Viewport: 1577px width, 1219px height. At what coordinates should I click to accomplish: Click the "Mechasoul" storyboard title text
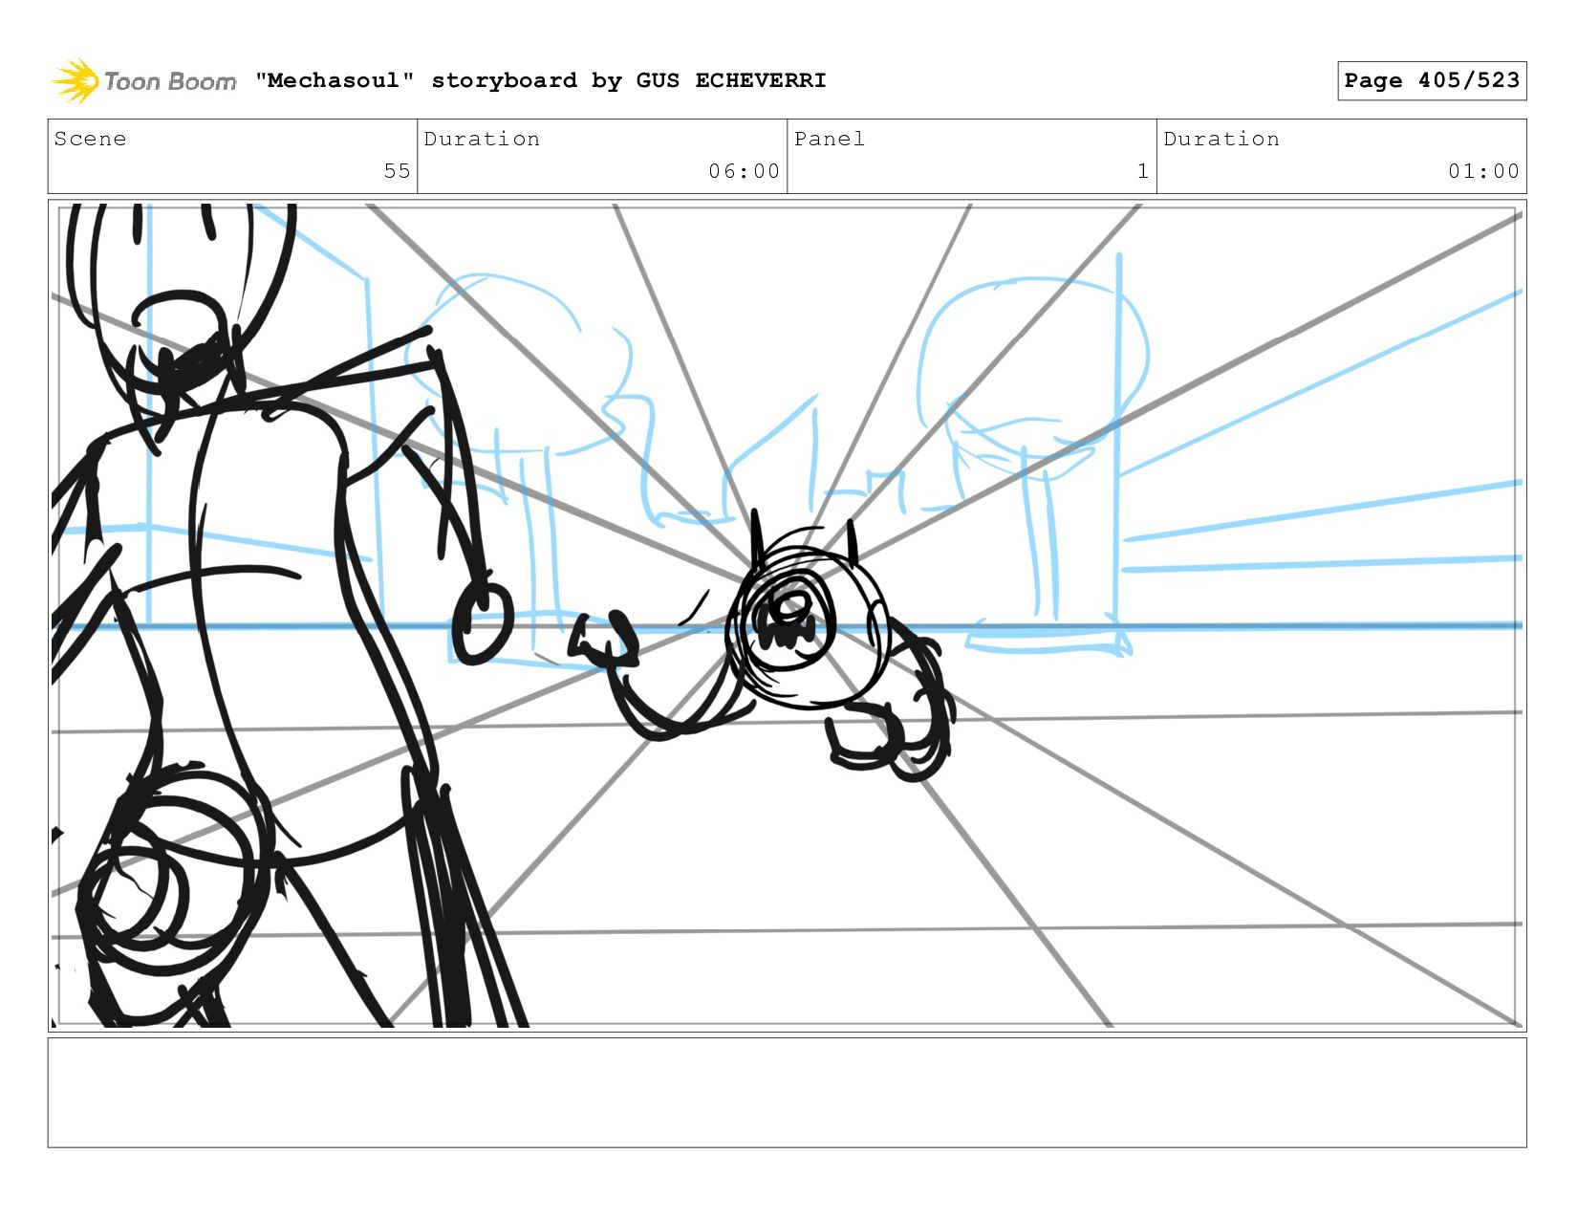click(x=540, y=80)
